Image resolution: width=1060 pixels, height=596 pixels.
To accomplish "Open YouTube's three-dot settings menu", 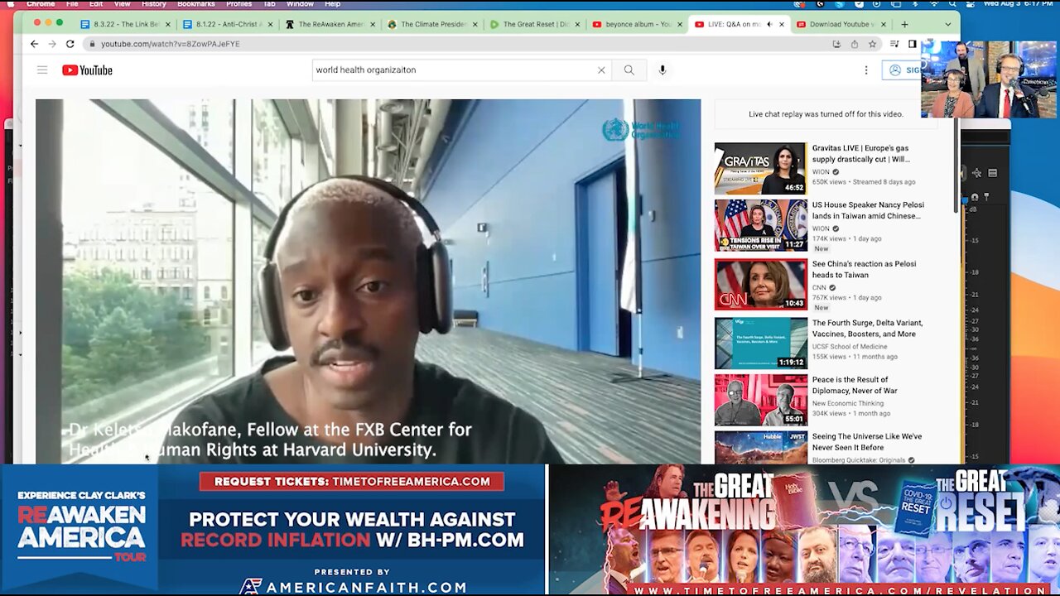I will (x=866, y=70).
